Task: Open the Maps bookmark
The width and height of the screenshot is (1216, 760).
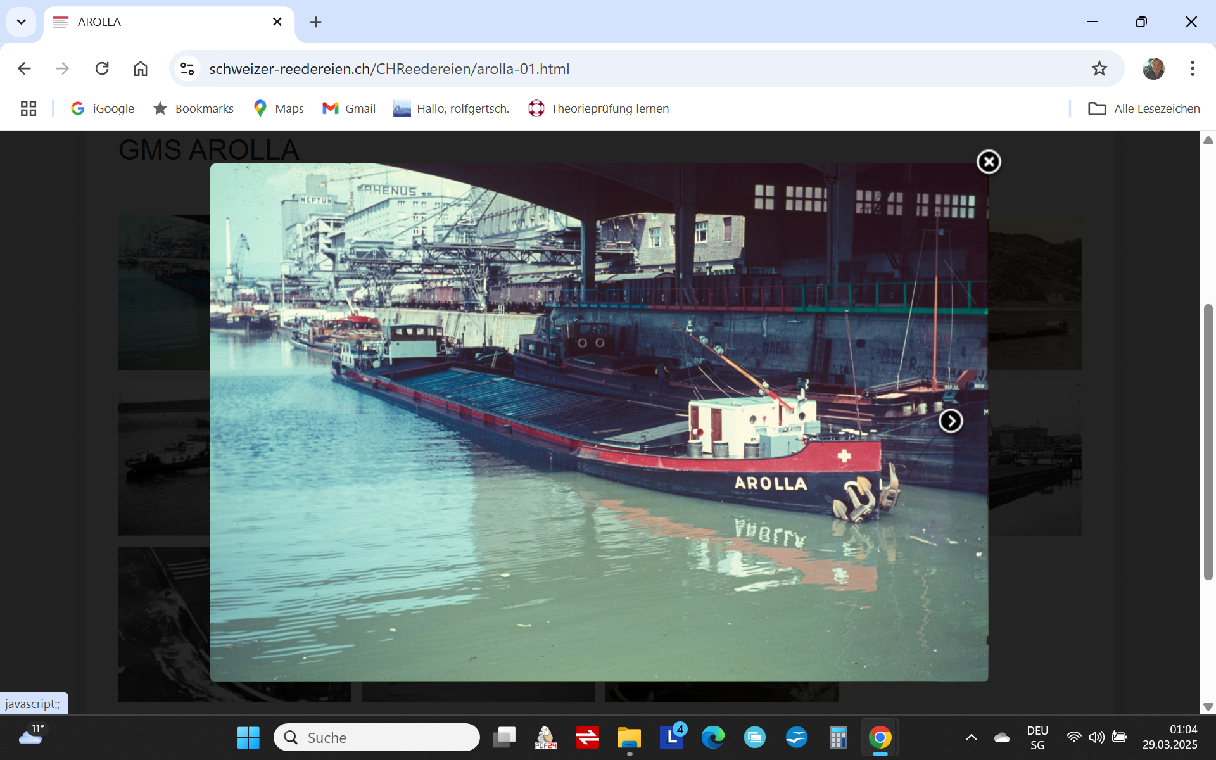Action: point(279,108)
